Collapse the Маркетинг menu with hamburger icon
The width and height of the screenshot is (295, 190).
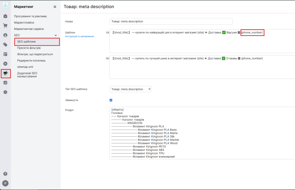pyautogui.click(x=55, y=7)
